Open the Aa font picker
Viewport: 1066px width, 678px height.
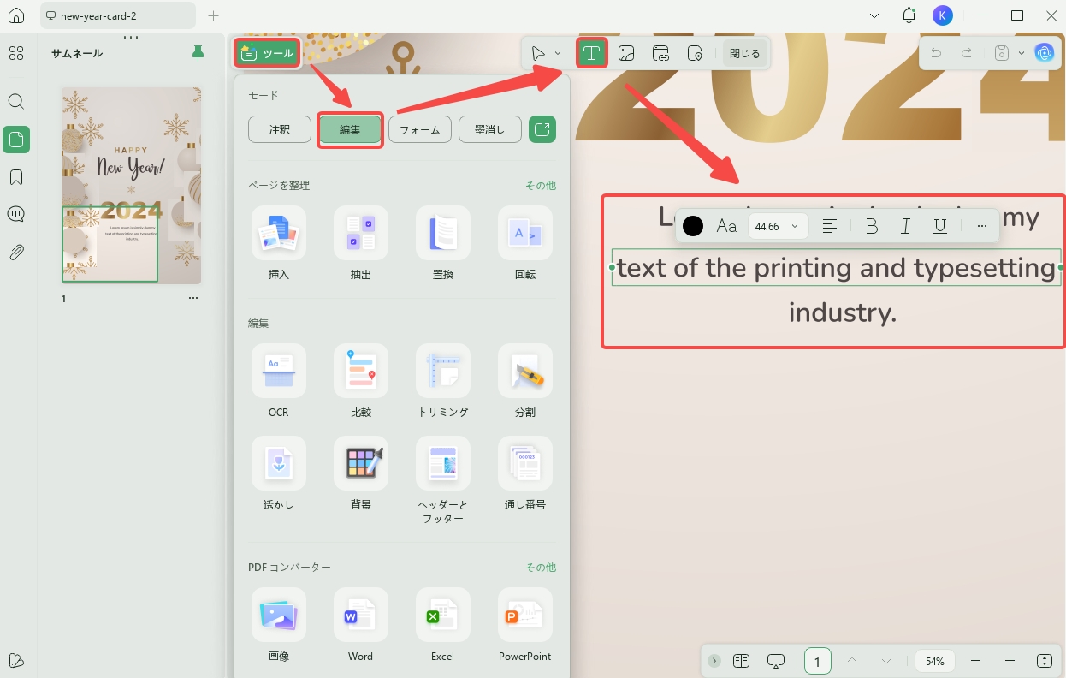pyautogui.click(x=726, y=226)
